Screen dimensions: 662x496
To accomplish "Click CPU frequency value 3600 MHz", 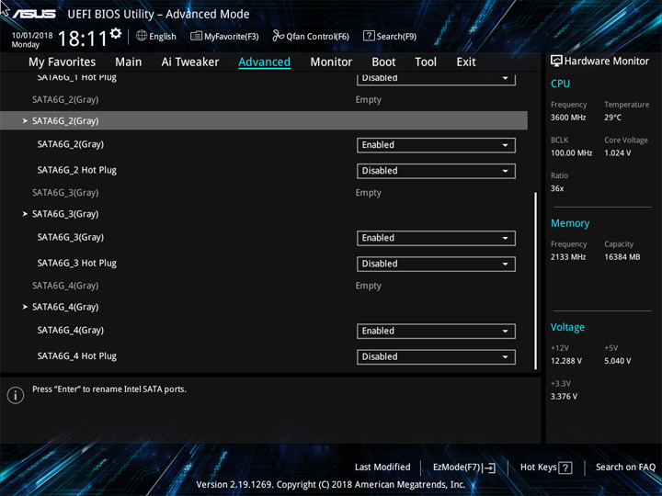I will 568,118.
